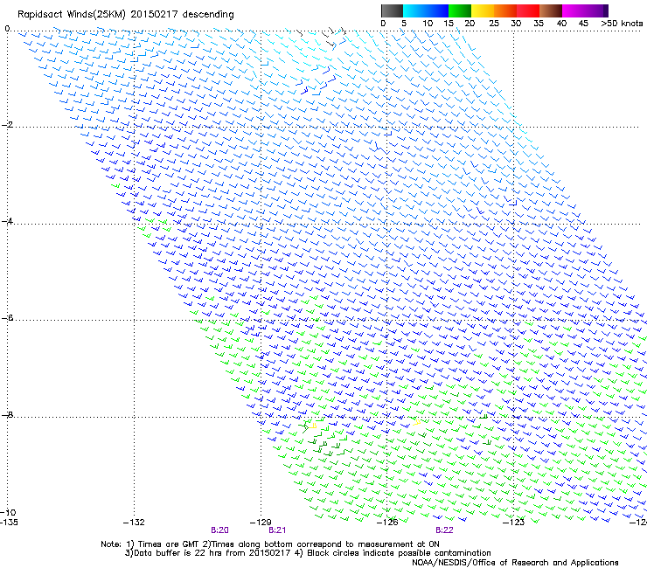647x568 pixels.
Task: Click the -2 latitude axis label
Action: 7,125
